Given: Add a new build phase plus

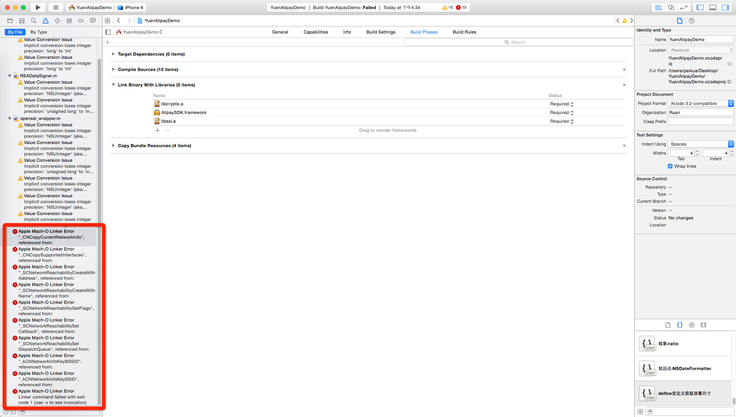Looking at the screenshot, I should 108,42.
